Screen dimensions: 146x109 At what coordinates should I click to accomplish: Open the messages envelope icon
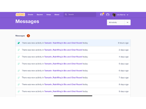[102, 15]
